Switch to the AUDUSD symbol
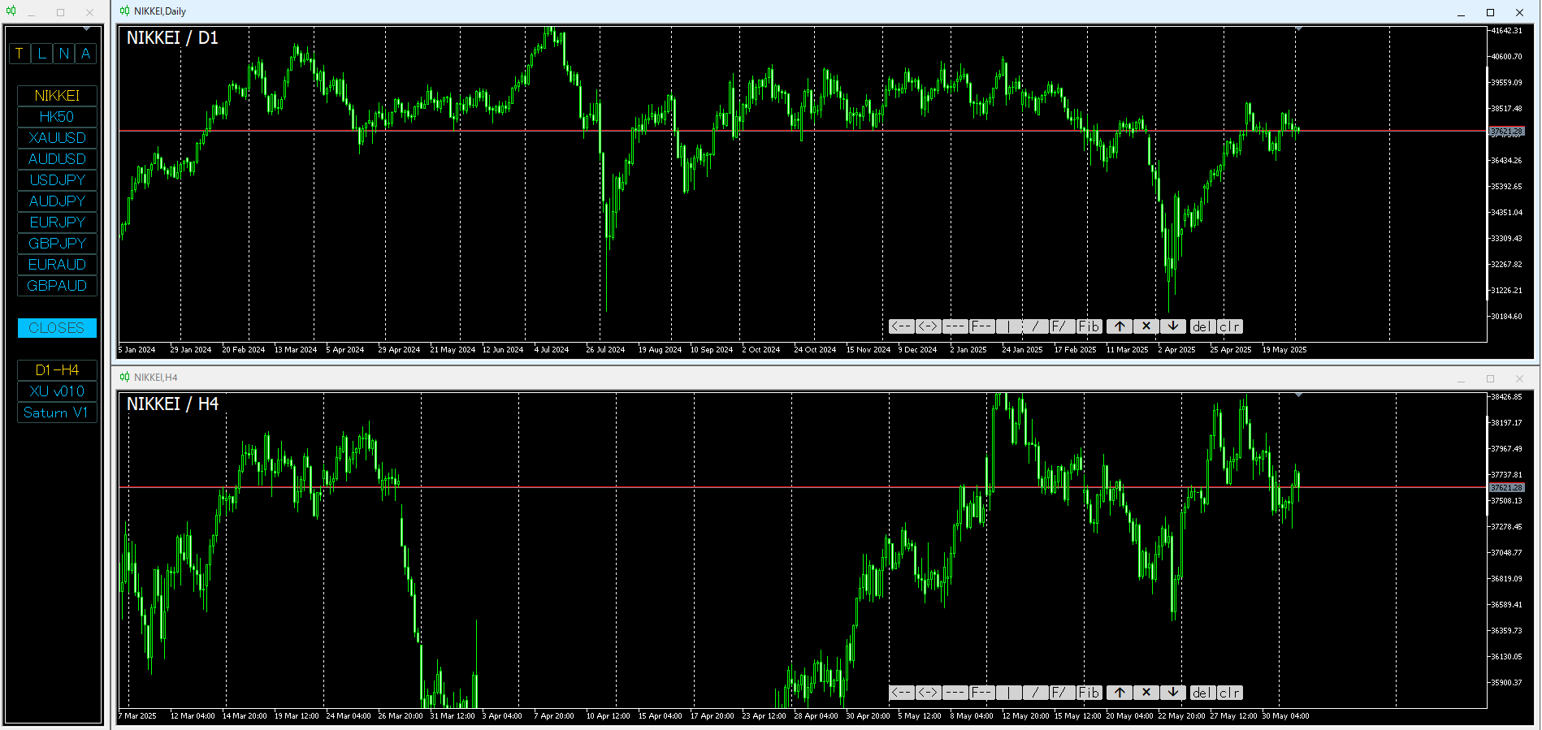Screen dimensions: 1542x730 point(57,159)
